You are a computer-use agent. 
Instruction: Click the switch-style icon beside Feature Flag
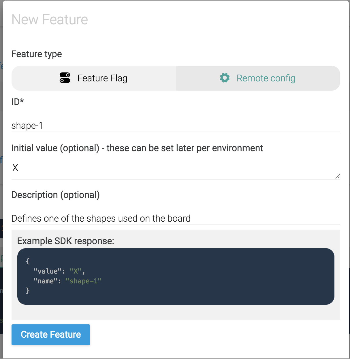[65, 78]
